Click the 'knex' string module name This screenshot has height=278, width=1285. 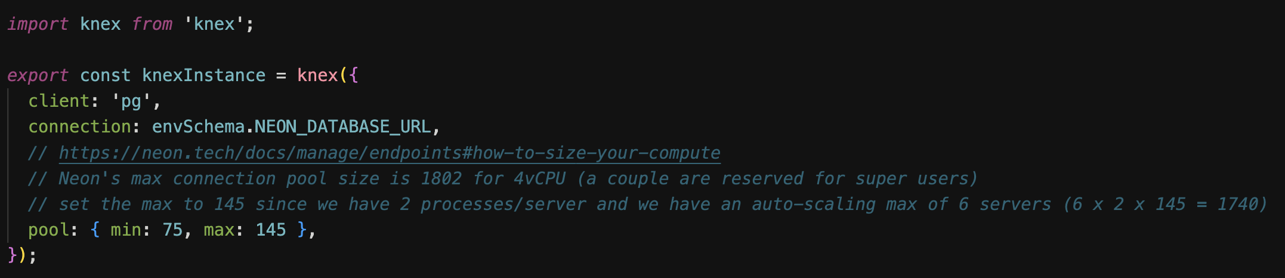[x=214, y=24]
